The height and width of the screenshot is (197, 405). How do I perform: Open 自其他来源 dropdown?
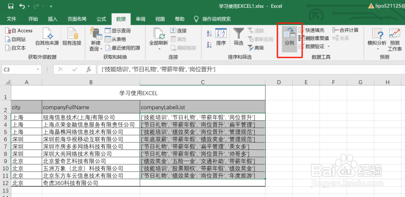pyautogui.click(x=47, y=39)
